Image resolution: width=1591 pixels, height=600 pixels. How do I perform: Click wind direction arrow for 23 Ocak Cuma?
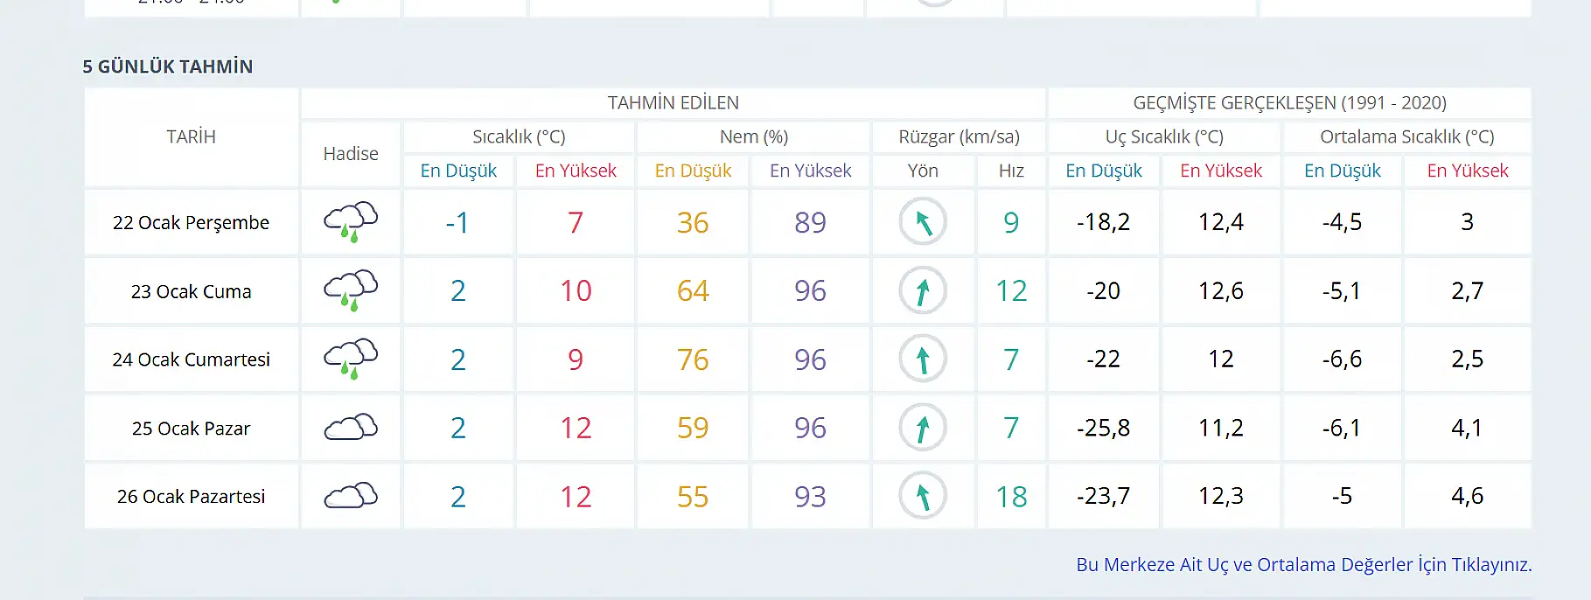point(923,290)
